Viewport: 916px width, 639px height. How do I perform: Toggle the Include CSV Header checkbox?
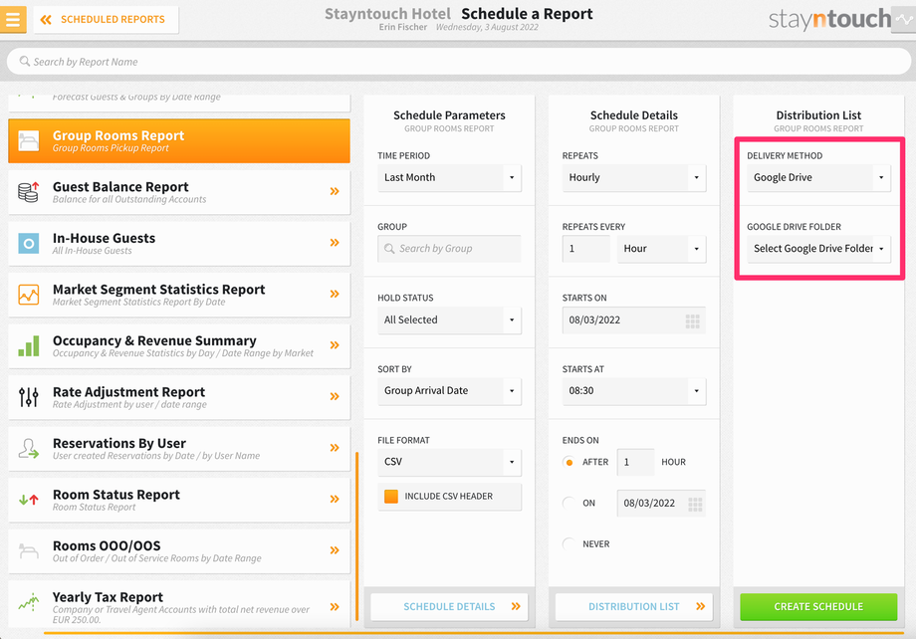391,497
